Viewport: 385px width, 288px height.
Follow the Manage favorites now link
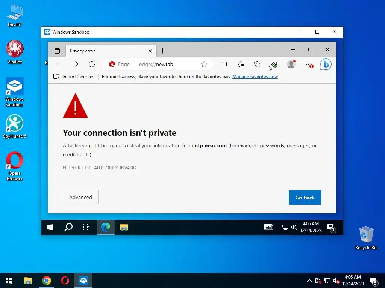click(x=255, y=76)
